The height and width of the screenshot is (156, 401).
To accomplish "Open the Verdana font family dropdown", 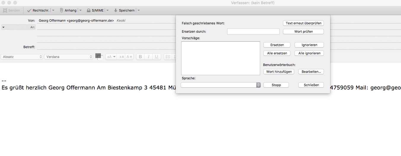I will point(69,57).
